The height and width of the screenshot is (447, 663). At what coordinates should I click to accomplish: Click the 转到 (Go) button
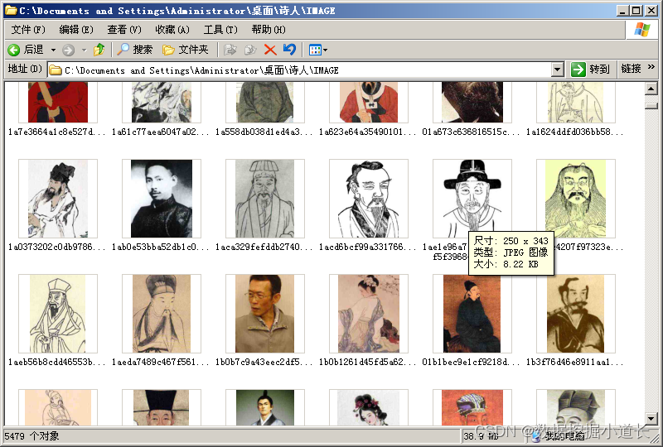tap(590, 70)
